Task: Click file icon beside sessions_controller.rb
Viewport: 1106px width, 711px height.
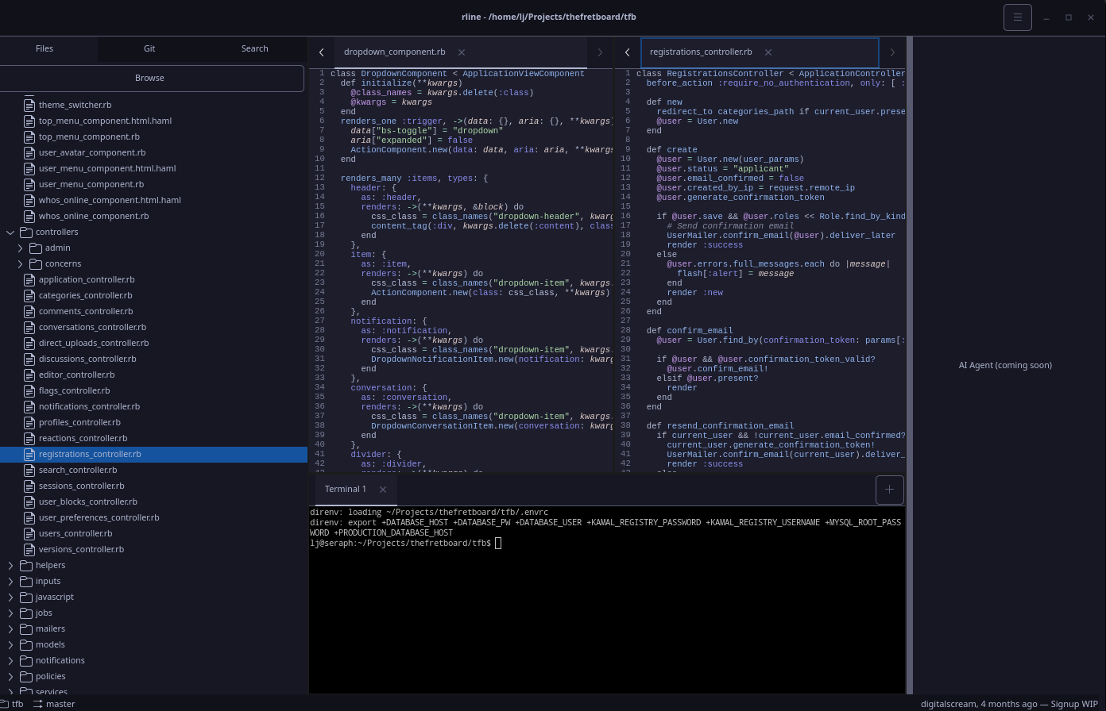Action: 29,486
